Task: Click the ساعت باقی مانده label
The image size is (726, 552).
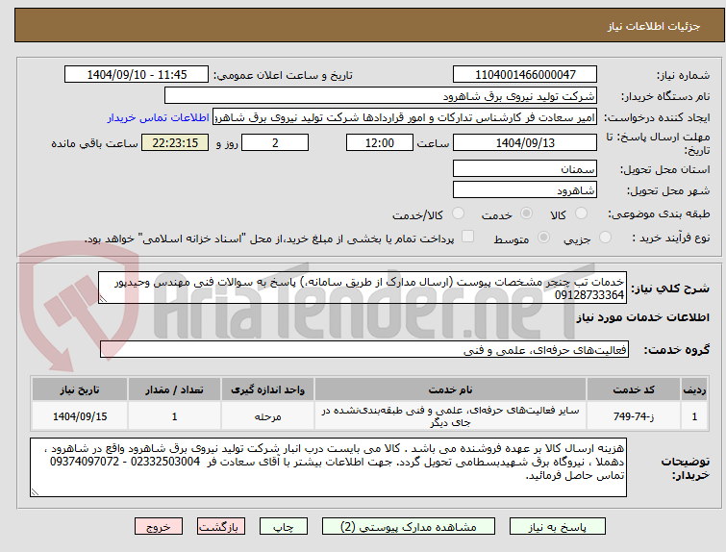Action: [x=94, y=143]
